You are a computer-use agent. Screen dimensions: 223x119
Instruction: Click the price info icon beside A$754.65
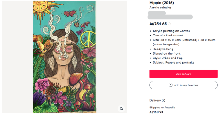coord(169,24)
